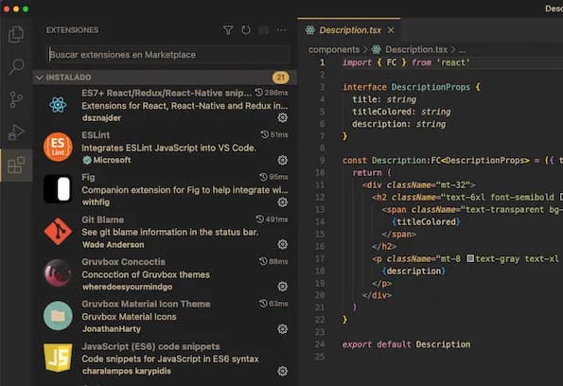Click the Gruvbox Concoctis logo

pos(58,273)
